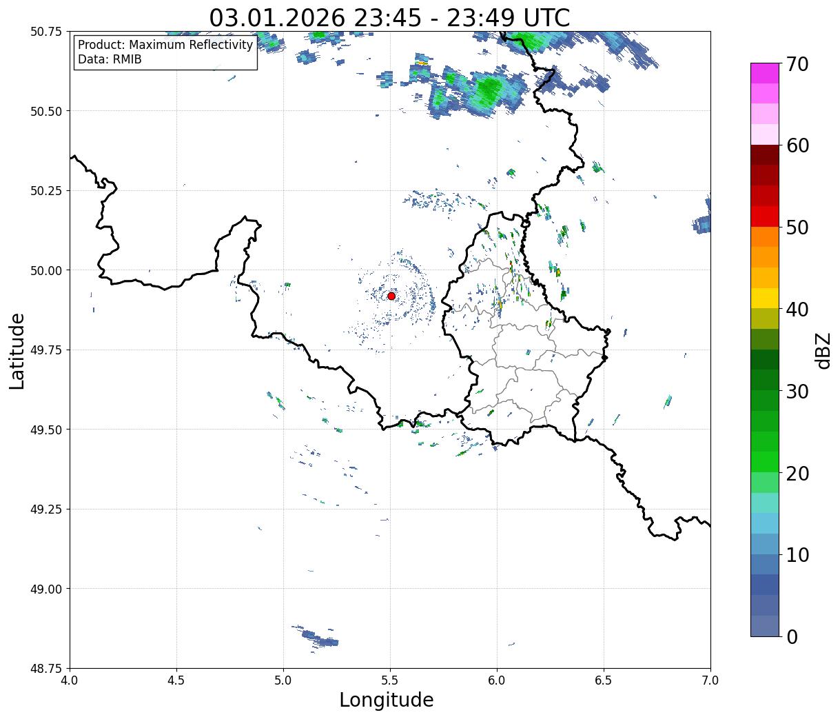Screen dimensions: 840x717
Task: Click the colorbar tick label 60
Action: 797,145
